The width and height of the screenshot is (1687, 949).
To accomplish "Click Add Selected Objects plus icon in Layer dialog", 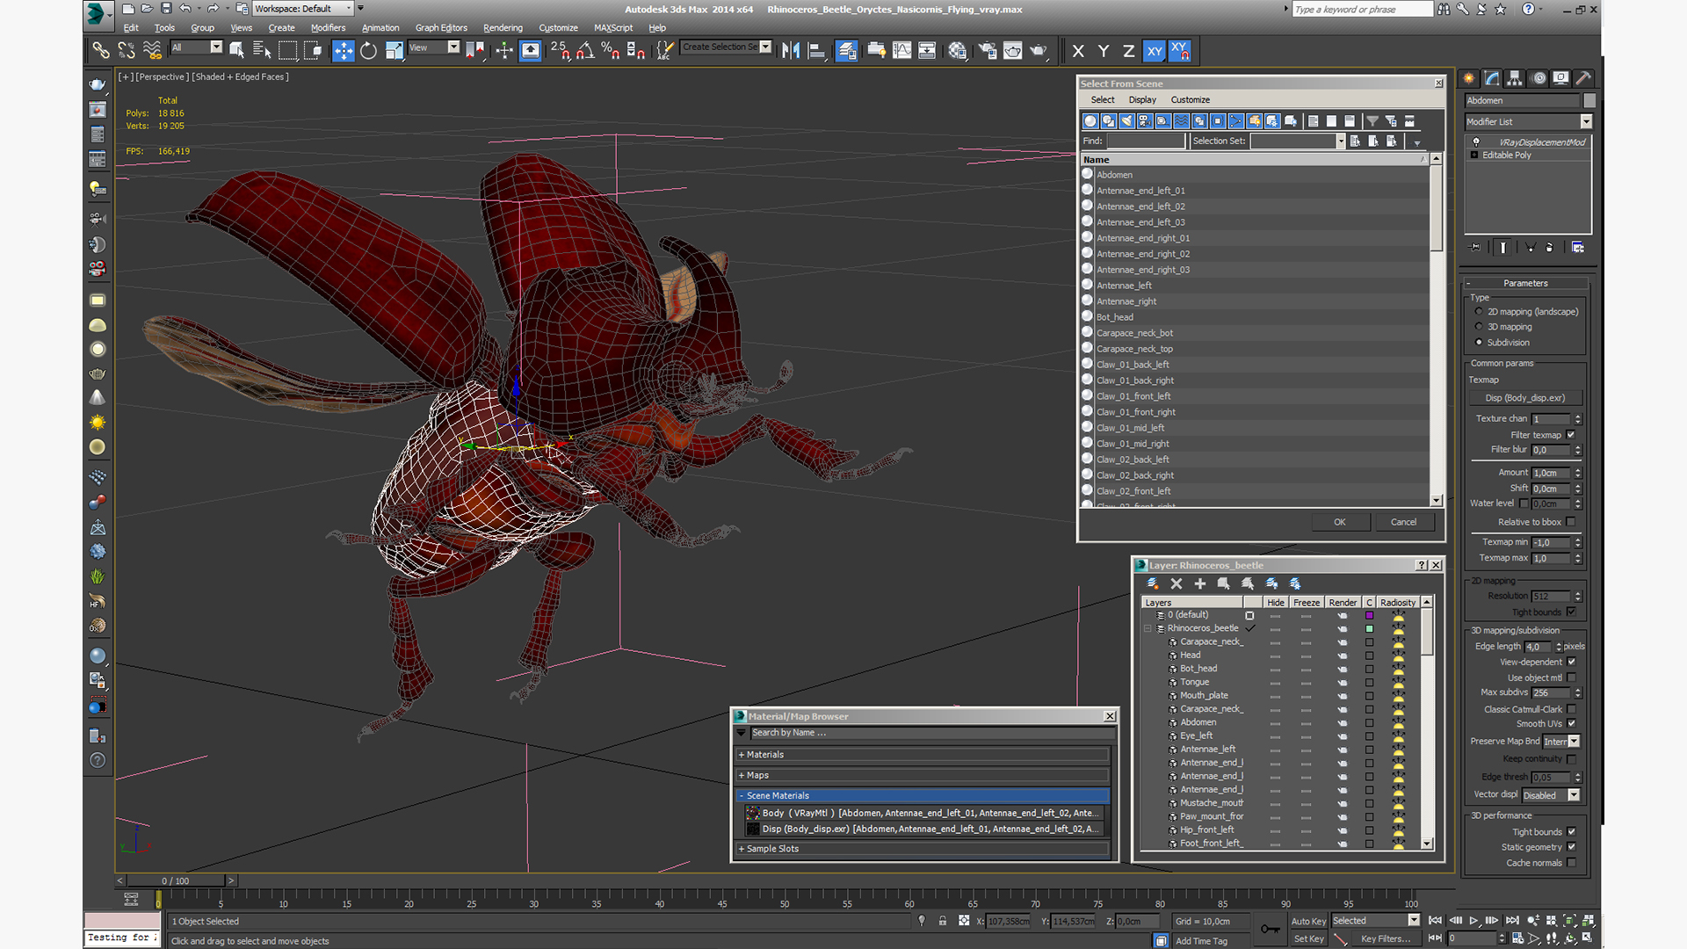I will (1200, 583).
